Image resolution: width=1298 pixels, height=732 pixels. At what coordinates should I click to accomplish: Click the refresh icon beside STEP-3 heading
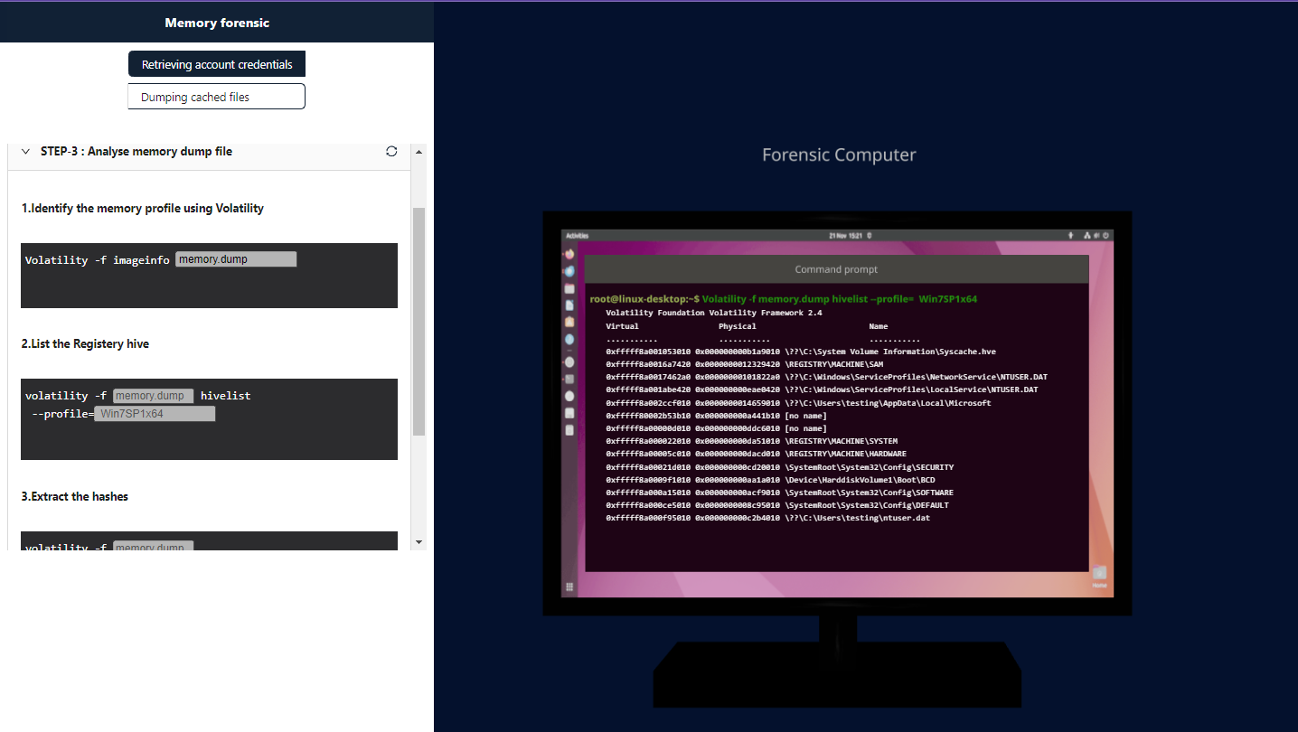point(391,152)
